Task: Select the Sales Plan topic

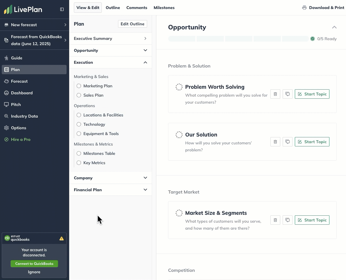Action: click(x=93, y=95)
